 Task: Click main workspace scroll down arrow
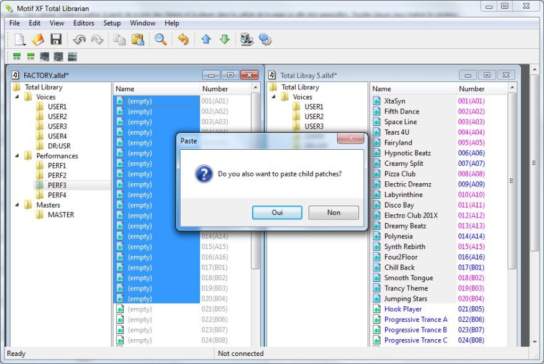coord(535,342)
